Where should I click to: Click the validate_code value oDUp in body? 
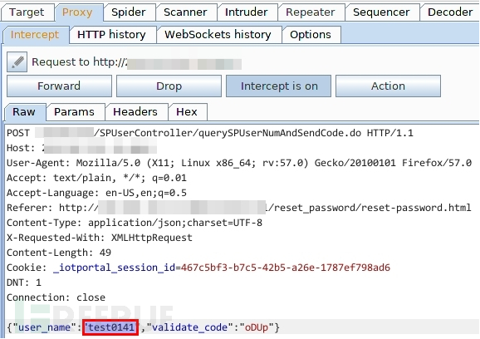pyautogui.click(x=257, y=327)
